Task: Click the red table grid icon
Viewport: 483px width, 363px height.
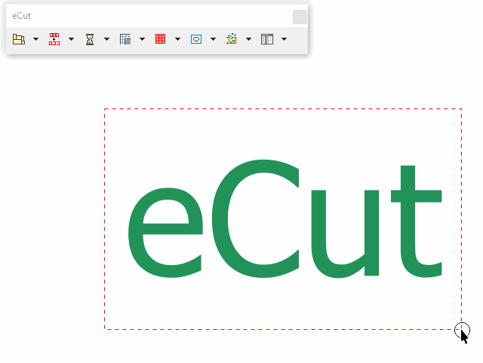Action: 161,39
